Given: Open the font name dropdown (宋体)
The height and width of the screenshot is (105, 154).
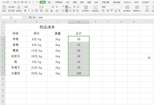Looking at the screenshot, I should click(x=40, y=7).
